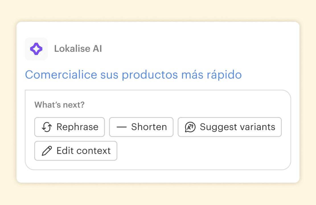This screenshot has width=316, height=205.
Task: Click the Lokalise AI name label
Action: click(x=78, y=49)
